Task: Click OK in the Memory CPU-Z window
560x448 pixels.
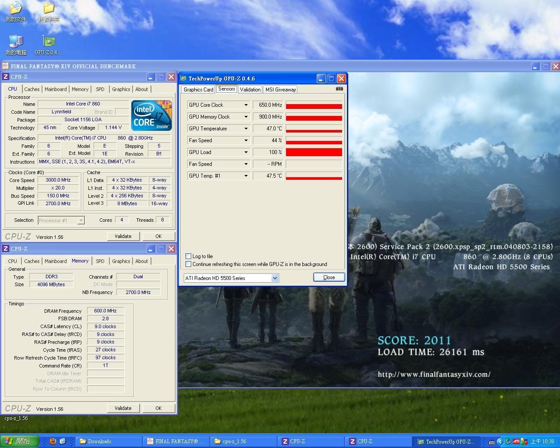Action: click(158, 408)
